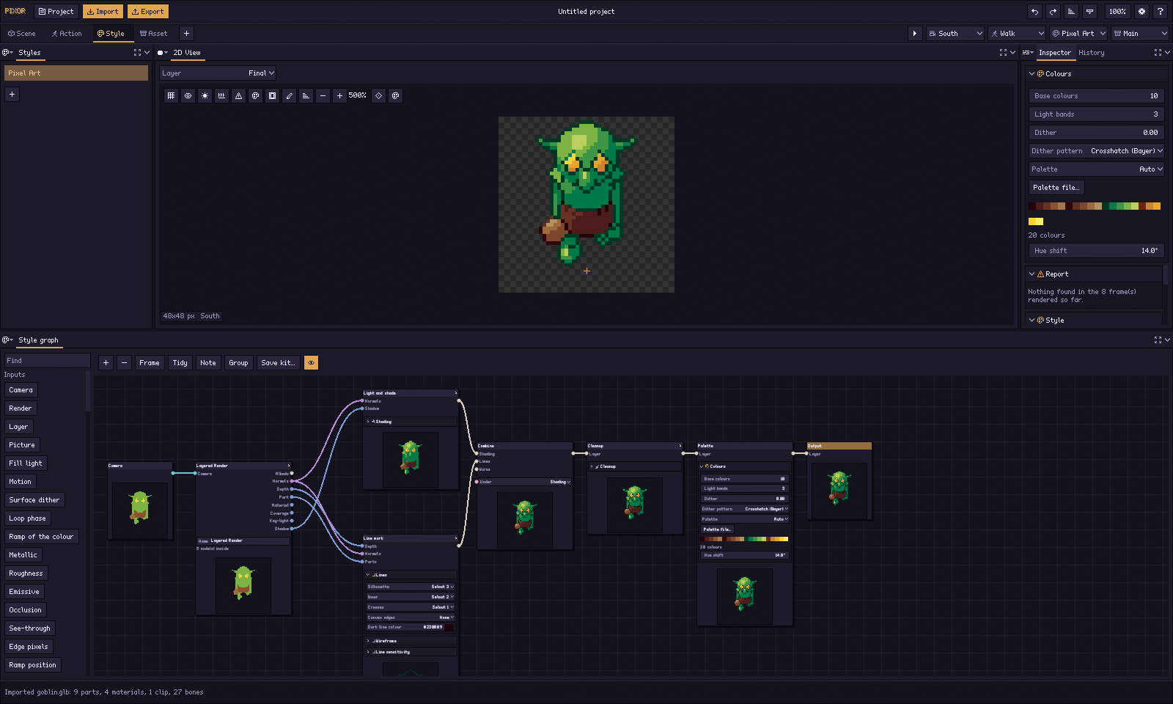Image resolution: width=1173 pixels, height=704 pixels.
Task: Click the Find input in the Style graph
Action: tap(47, 361)
